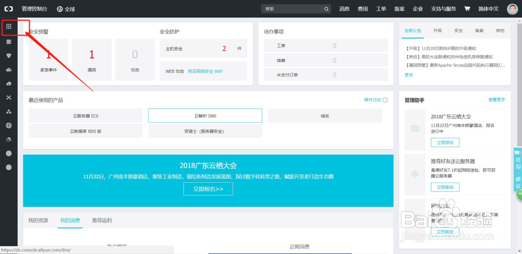Click the three-node cluster sidebar icon
Screen dimensions: 522x254
(x=9, y=112)
